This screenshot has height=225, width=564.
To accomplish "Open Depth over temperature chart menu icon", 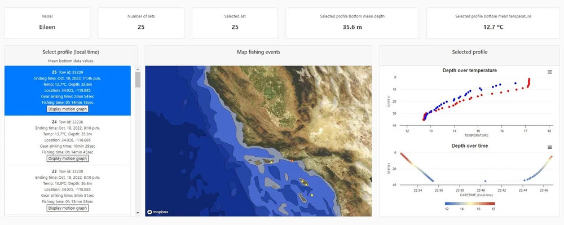I will point(549,72).
